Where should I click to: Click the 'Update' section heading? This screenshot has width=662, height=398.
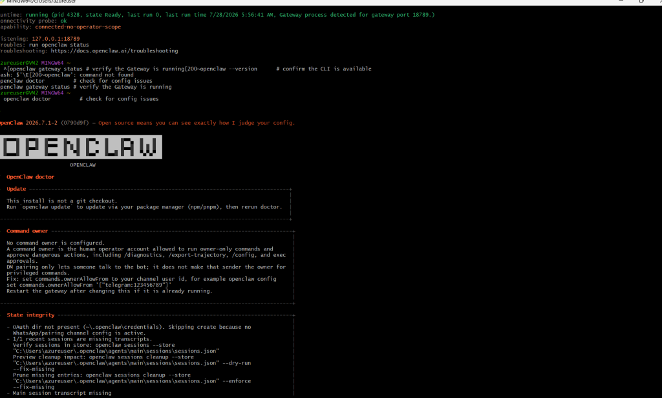click(x=16, y=189)
